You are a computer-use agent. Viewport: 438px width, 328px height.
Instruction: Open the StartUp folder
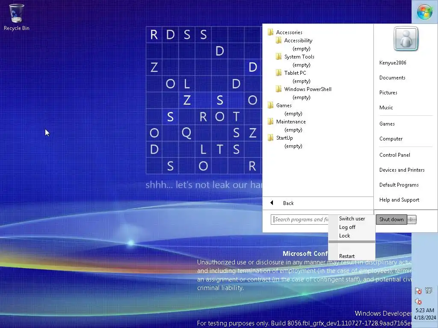tap(284, 138)
